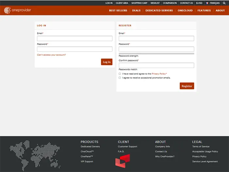
Task: Submit the Register button
Action: (187, 86)
